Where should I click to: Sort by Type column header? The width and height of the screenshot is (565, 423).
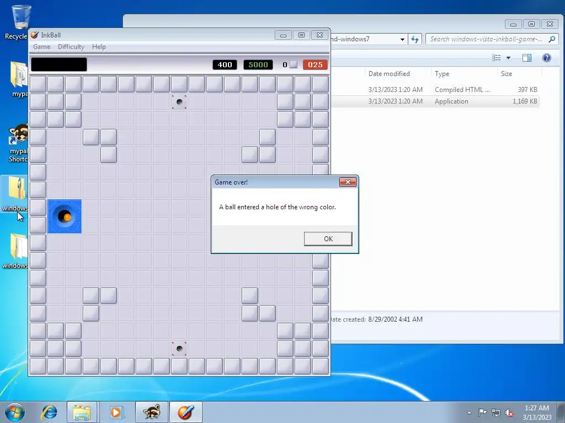(x=442, y=74)
